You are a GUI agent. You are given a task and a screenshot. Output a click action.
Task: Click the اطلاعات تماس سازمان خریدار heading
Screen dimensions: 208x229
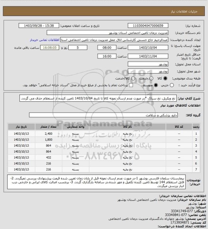tap(183, 196)
